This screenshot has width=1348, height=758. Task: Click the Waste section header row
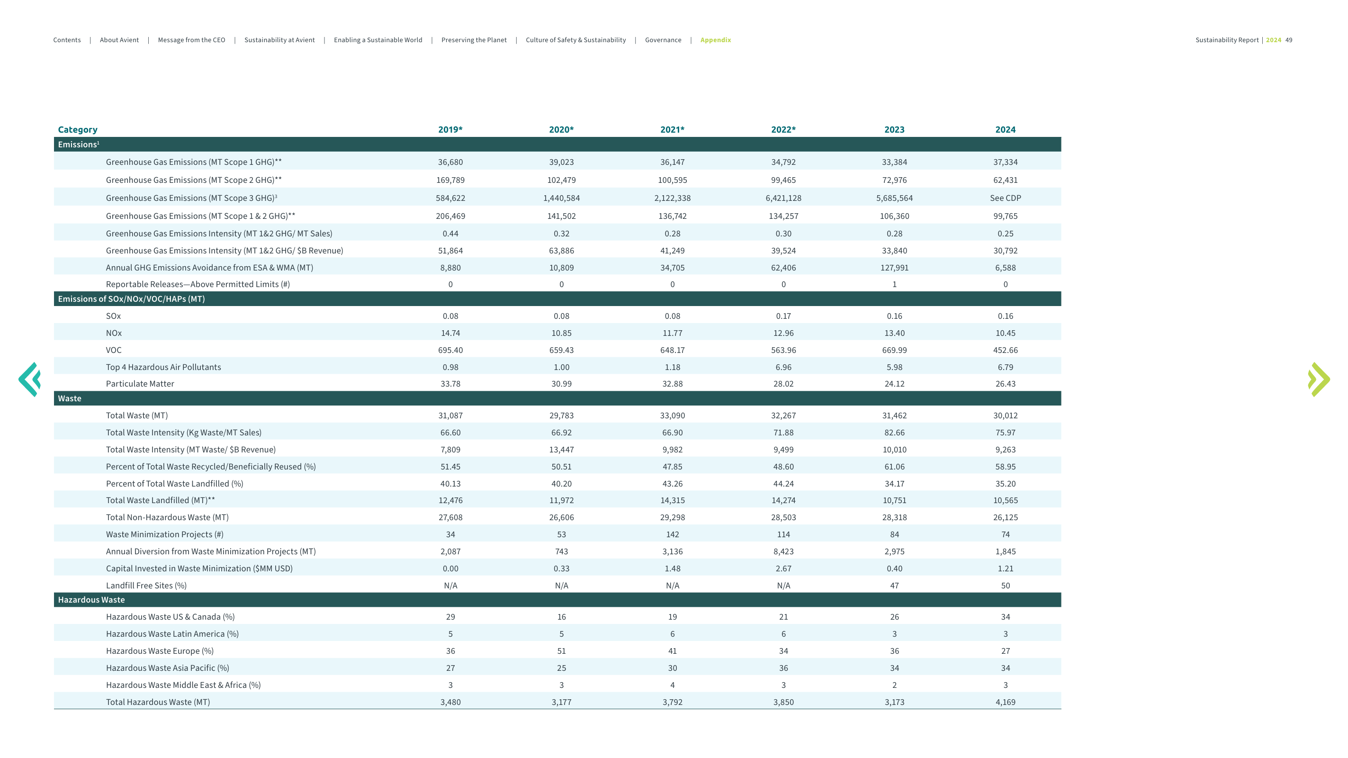click(557, 398)
